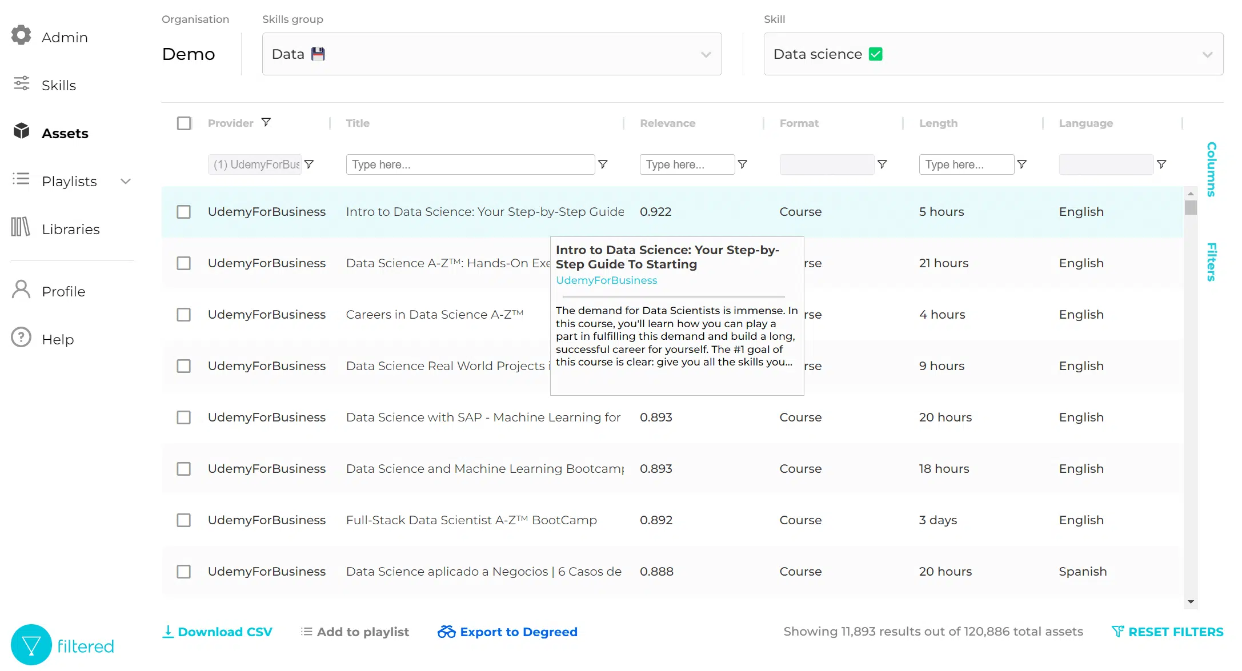Click the green check icon beside Data science
The width and height of the screenshot is (1242, 671).
(x=875, y=54)
